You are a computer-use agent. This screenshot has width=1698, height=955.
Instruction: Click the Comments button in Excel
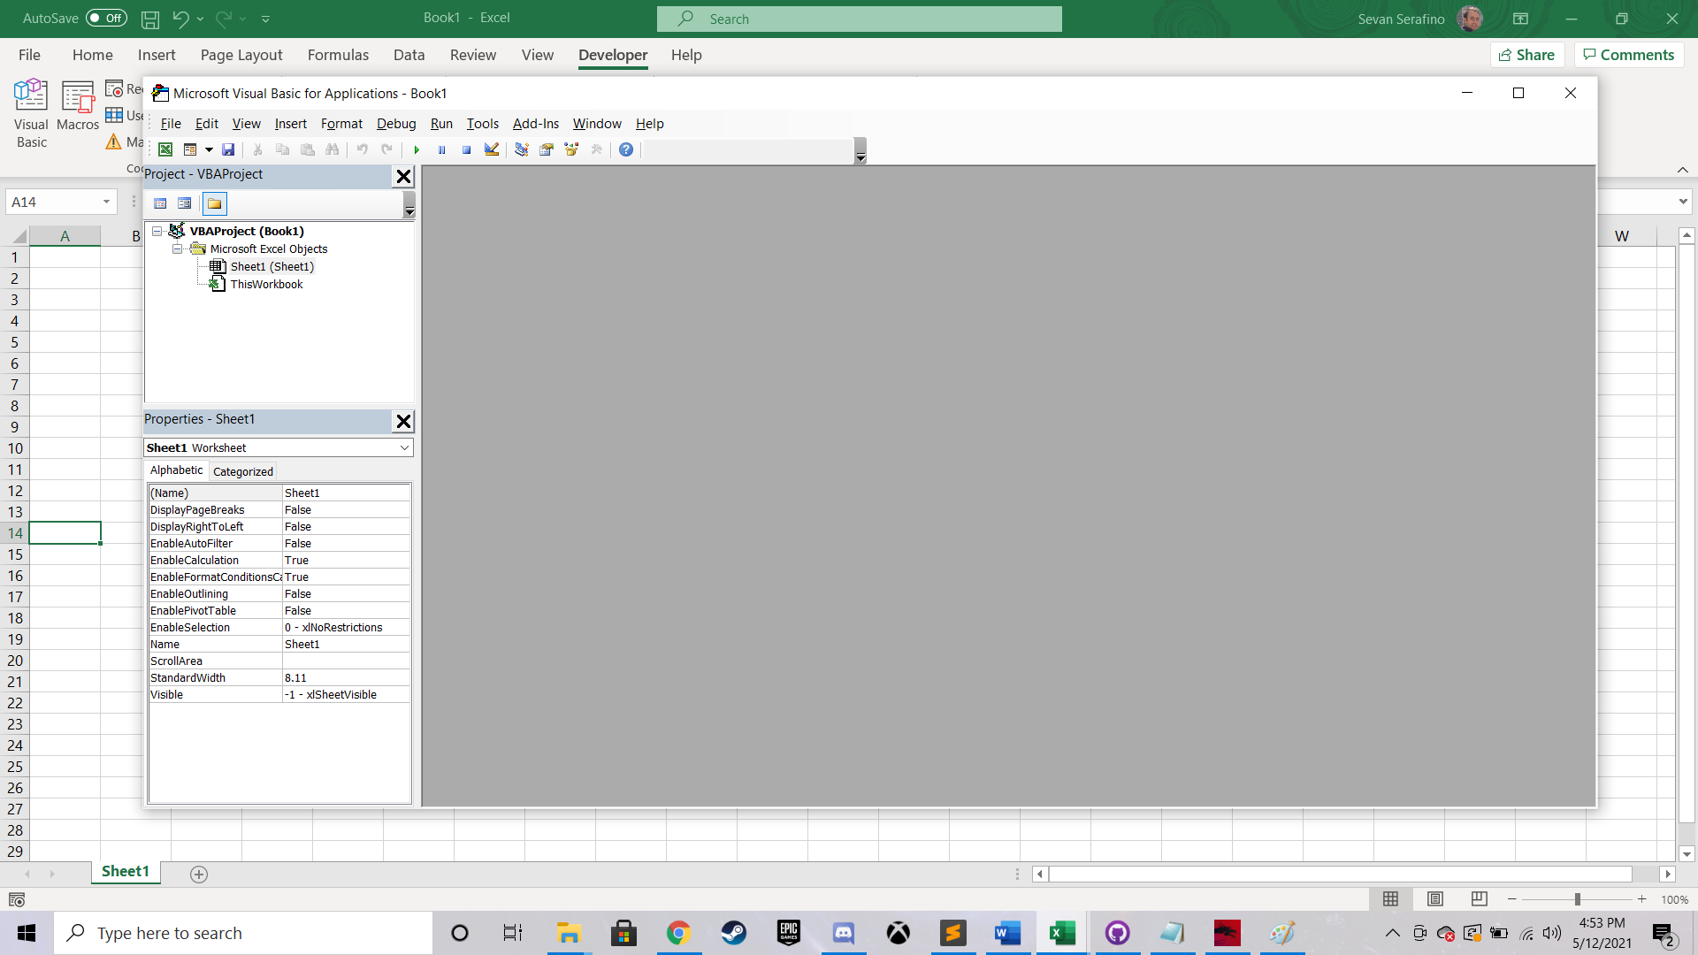click(1628, 55)
